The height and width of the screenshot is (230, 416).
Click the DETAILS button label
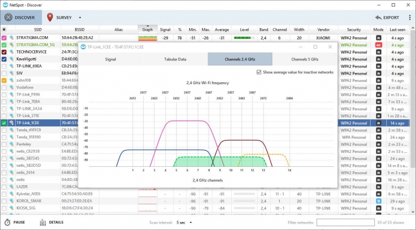coord(56,222)
